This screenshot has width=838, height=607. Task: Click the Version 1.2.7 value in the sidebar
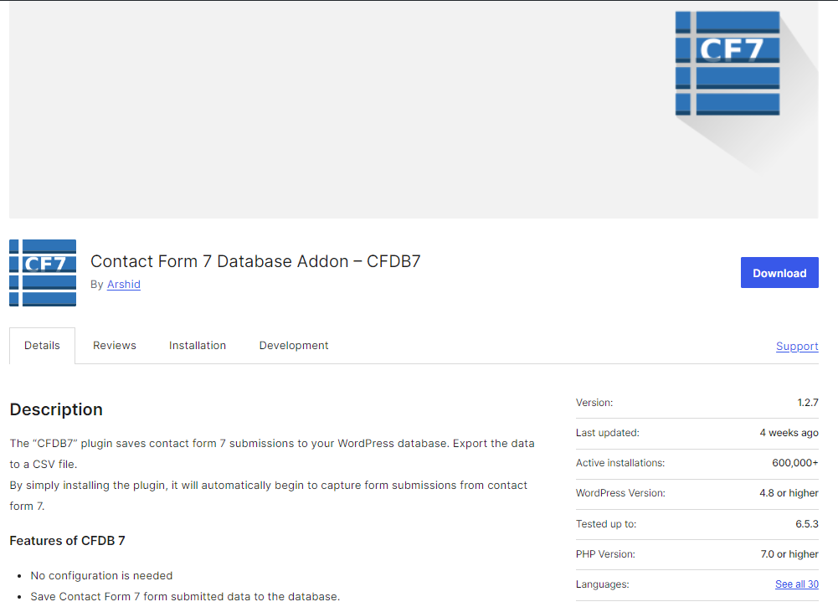(810, 403)
